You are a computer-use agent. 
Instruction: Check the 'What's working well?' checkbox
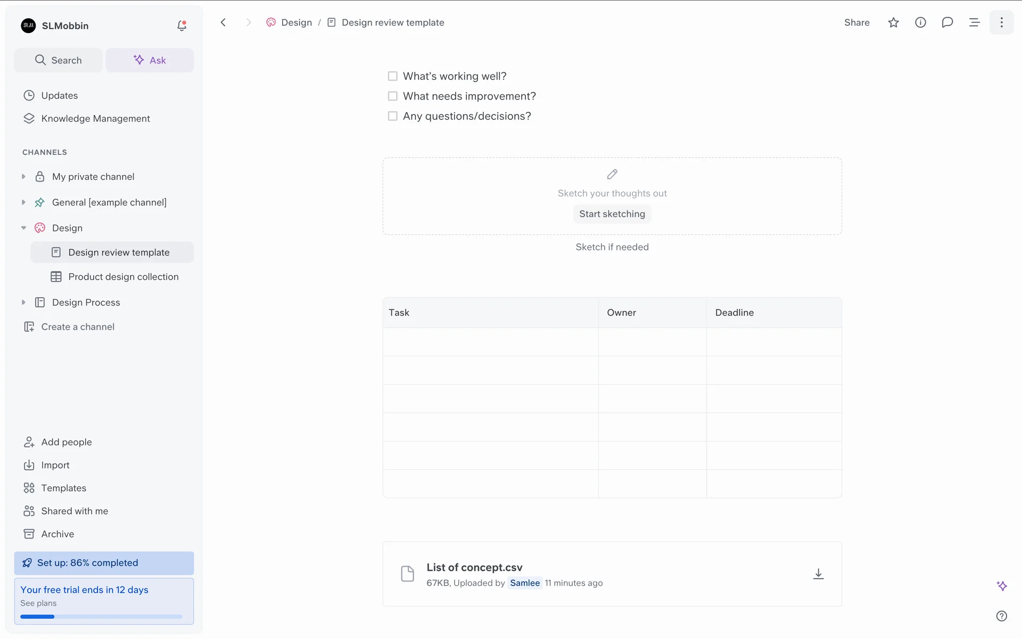click(392, 76)
